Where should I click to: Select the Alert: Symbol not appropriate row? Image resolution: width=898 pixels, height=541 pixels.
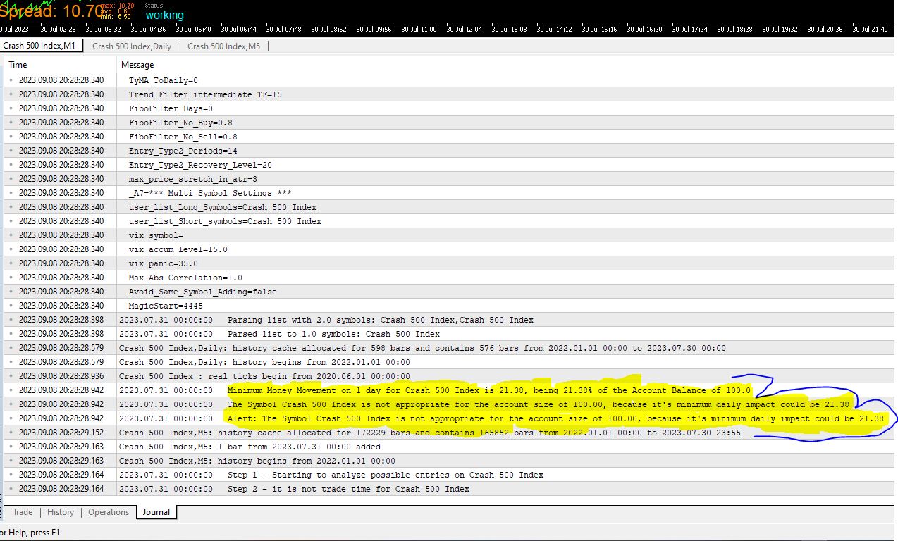tap(450, 418)
